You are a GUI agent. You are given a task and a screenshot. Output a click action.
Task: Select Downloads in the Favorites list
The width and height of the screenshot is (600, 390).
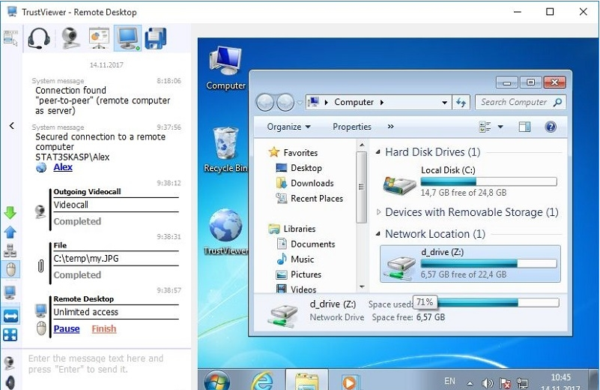pyautogui.click(x=312, y=183)
